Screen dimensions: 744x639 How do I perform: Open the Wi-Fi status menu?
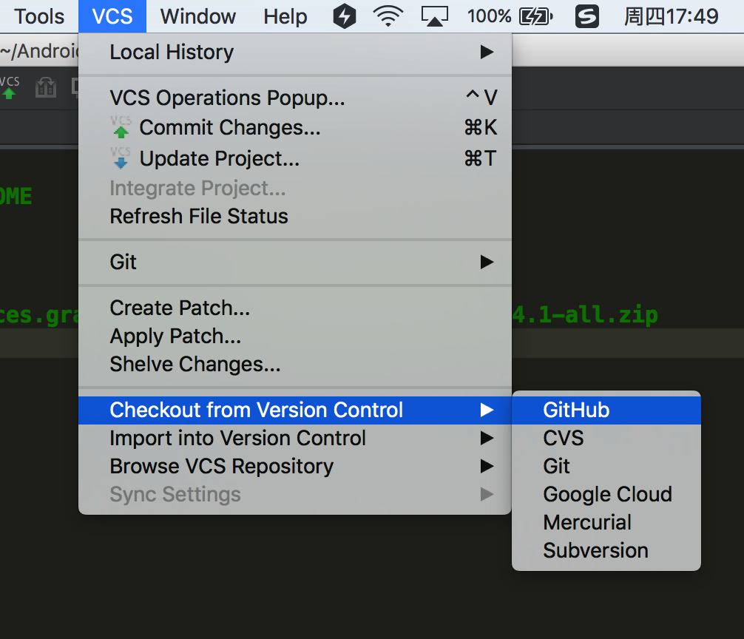(388, 16)
